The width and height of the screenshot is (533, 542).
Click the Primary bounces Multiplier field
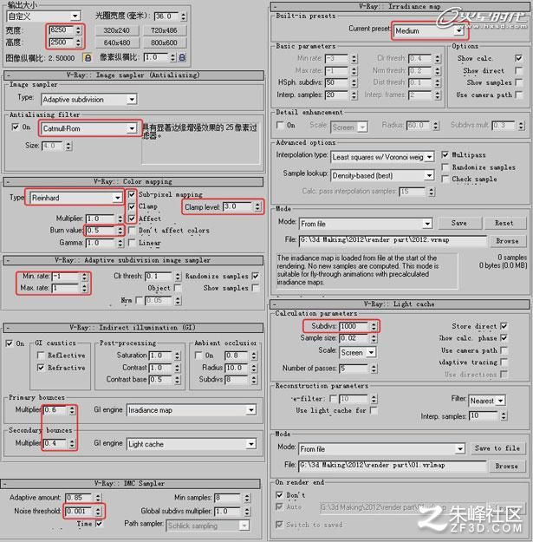click(x=55, y=410)
